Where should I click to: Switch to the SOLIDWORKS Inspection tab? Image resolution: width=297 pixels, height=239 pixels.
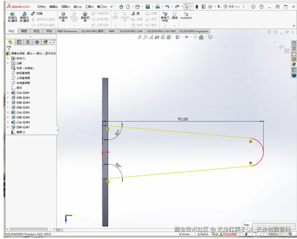pos(194,31)
